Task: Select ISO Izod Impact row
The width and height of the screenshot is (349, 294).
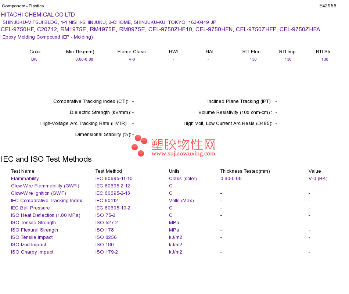Action: [29, 245]
